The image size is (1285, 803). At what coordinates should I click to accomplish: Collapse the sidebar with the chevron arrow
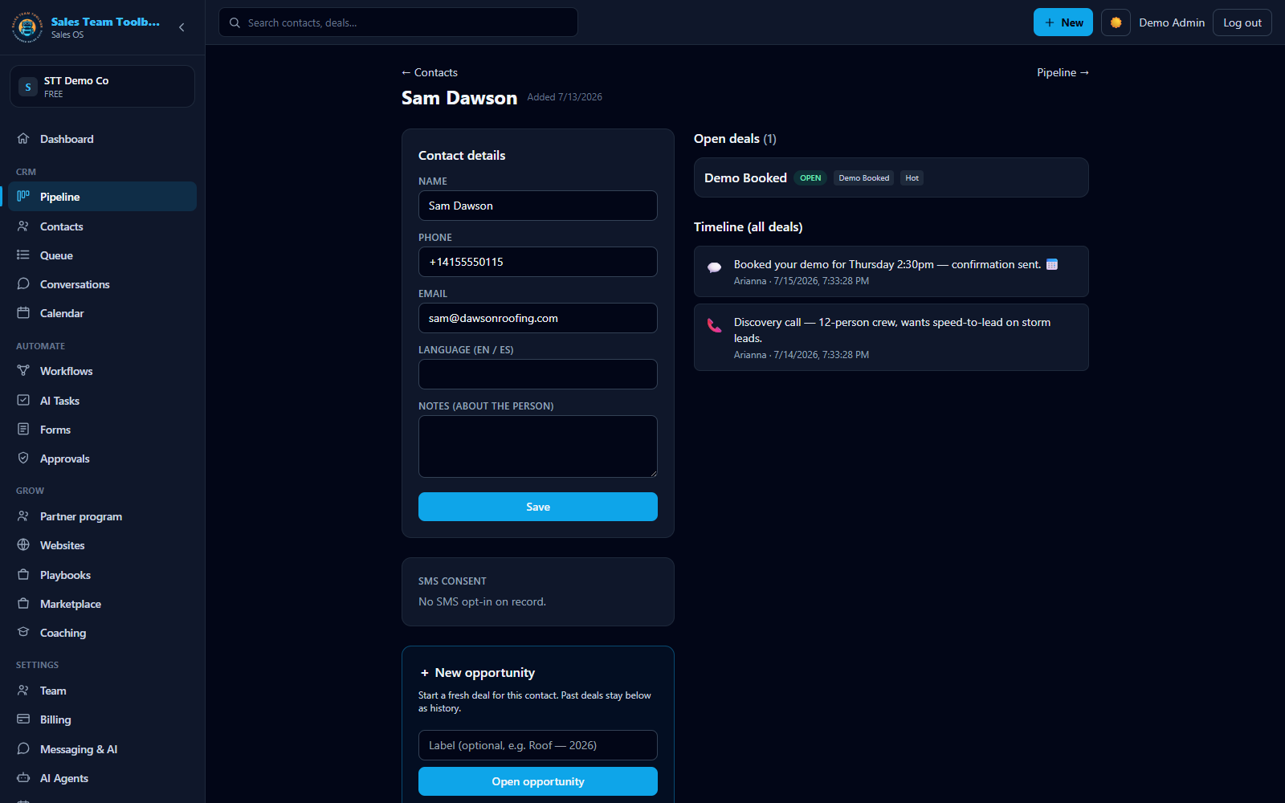coord(182,27)
